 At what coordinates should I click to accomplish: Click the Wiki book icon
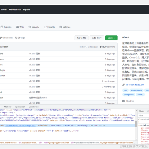[17, 27]
